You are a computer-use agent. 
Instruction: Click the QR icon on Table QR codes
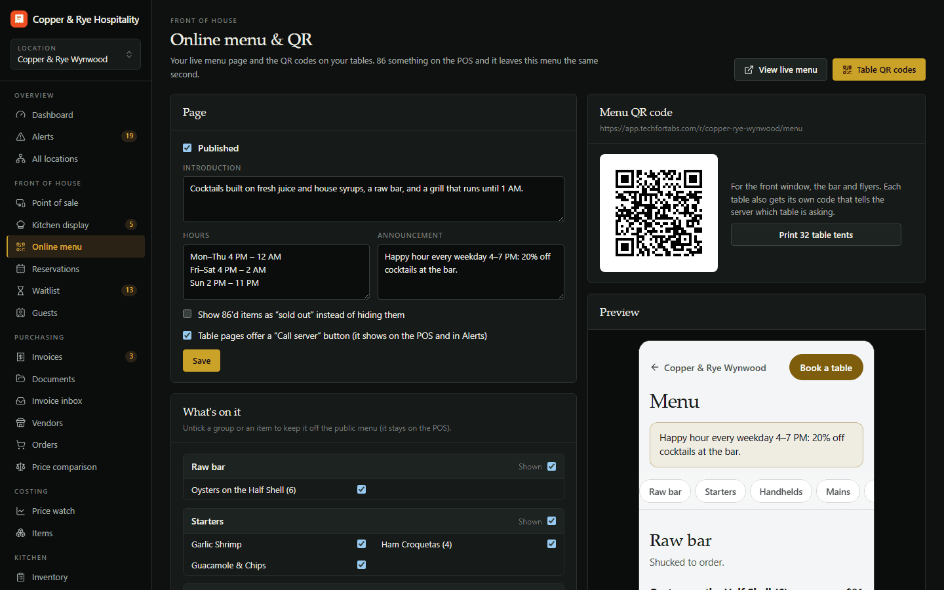(847, 69)
